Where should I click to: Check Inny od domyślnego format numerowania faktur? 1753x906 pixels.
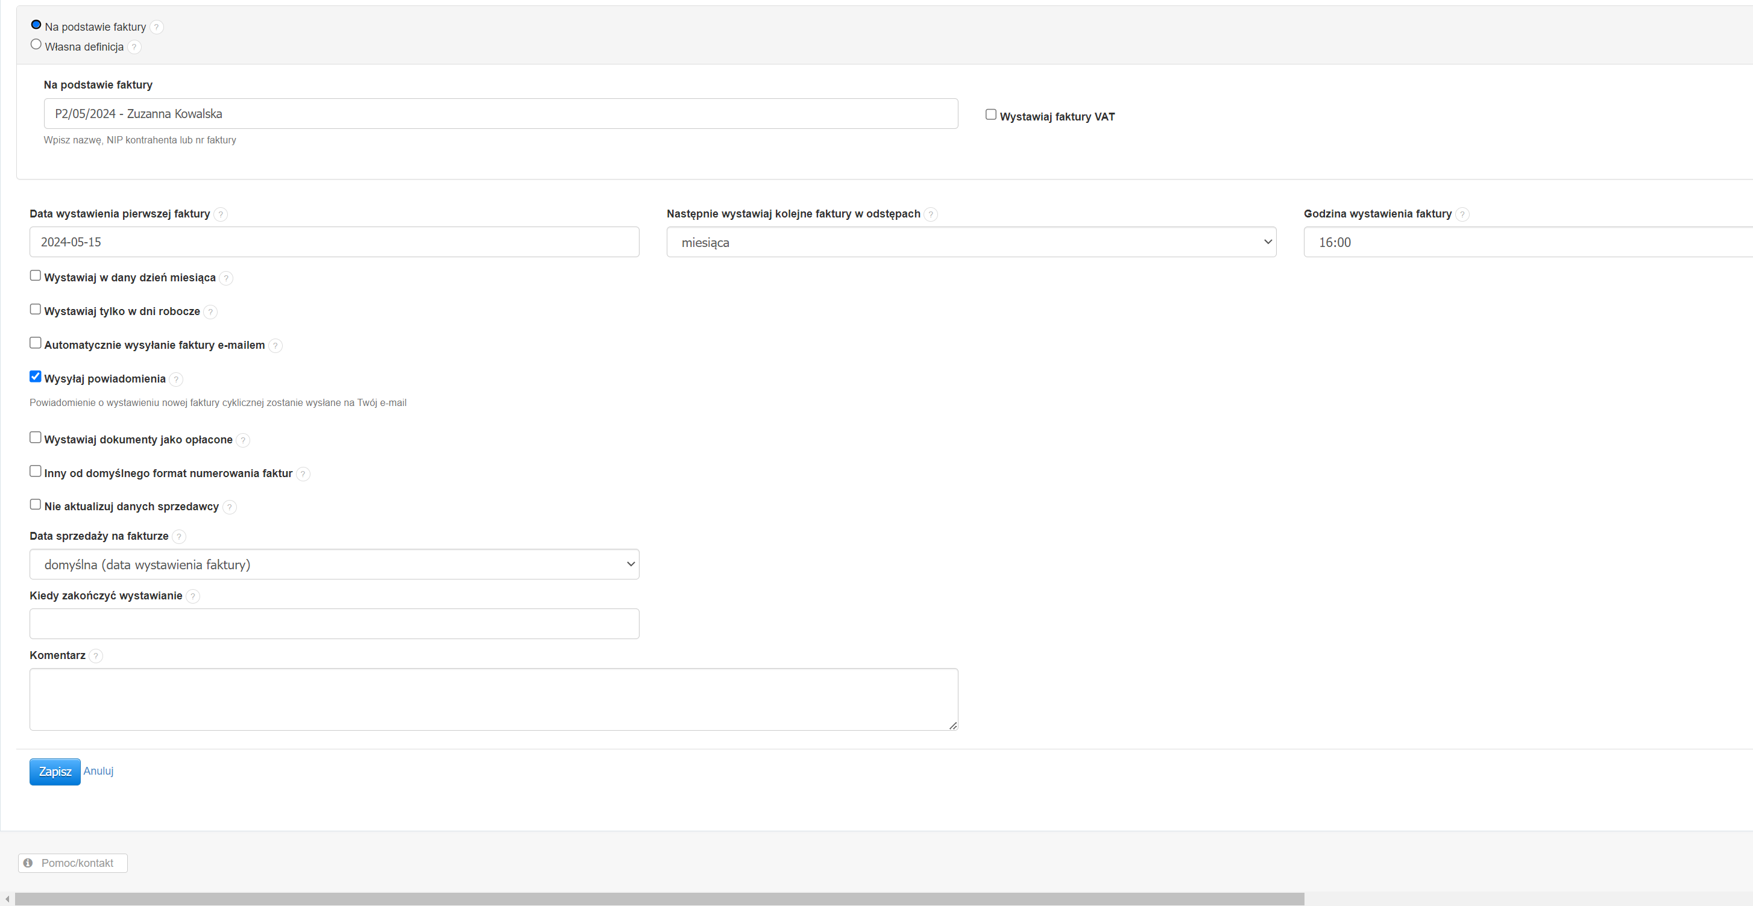[36, 470]
